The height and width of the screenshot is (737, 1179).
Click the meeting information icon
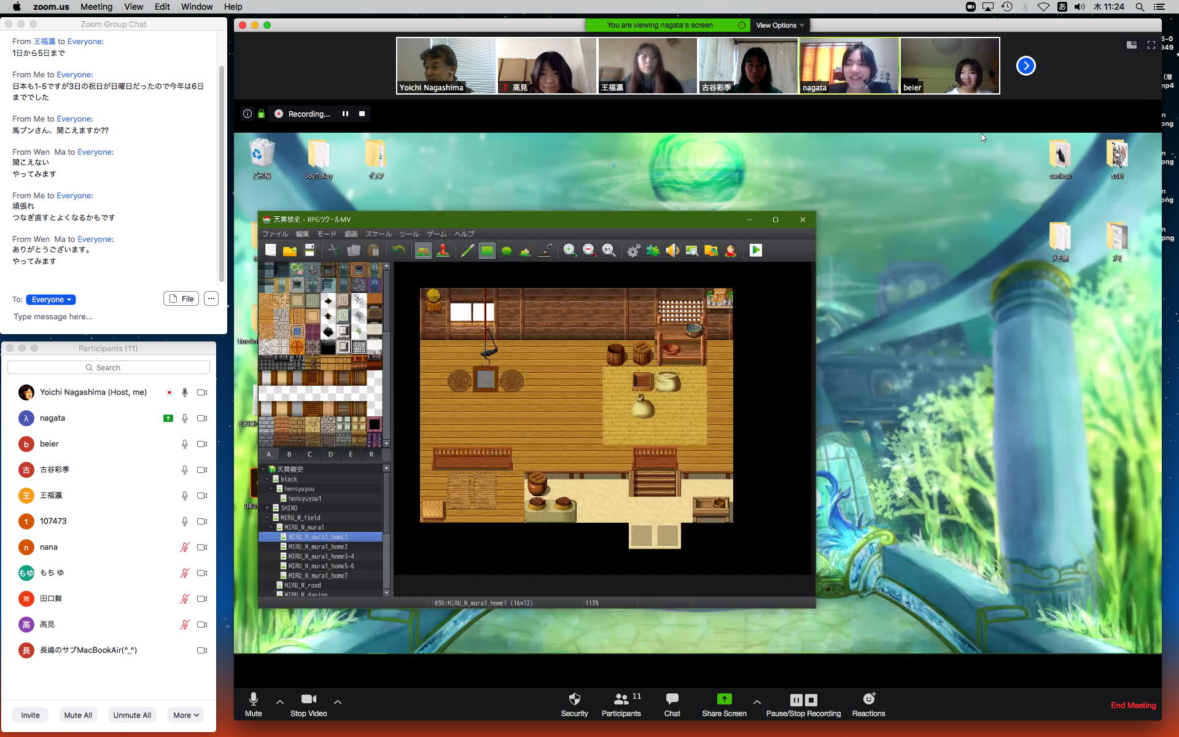(x=247, y=114)
